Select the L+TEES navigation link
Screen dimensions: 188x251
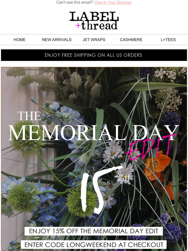click(x=168, y=40)
